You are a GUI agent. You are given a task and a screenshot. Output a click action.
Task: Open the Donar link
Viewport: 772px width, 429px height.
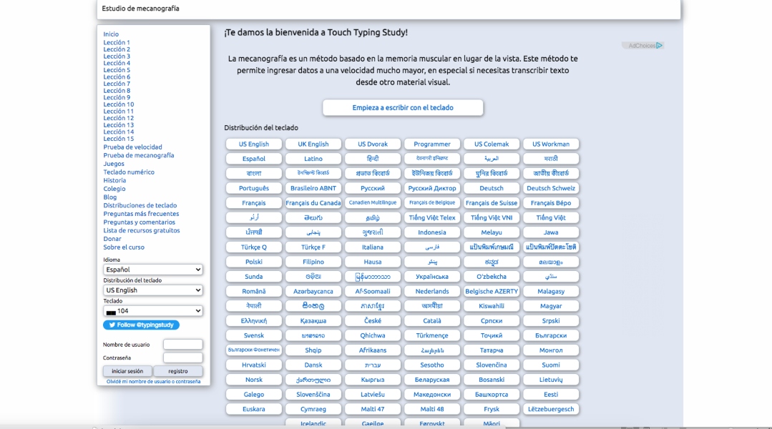click(x=112, y=239)
